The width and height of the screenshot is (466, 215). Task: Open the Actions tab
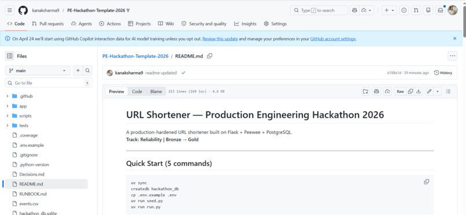[x=110, y=24]
